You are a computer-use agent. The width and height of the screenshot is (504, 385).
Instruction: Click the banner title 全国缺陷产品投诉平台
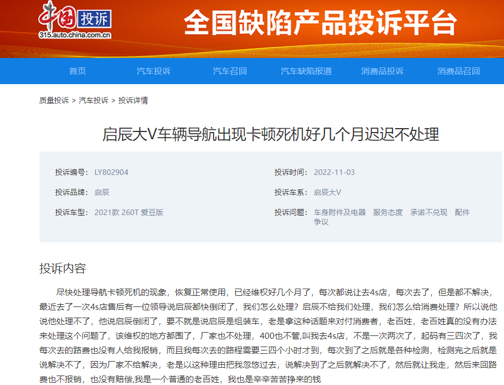click(320, 22)
